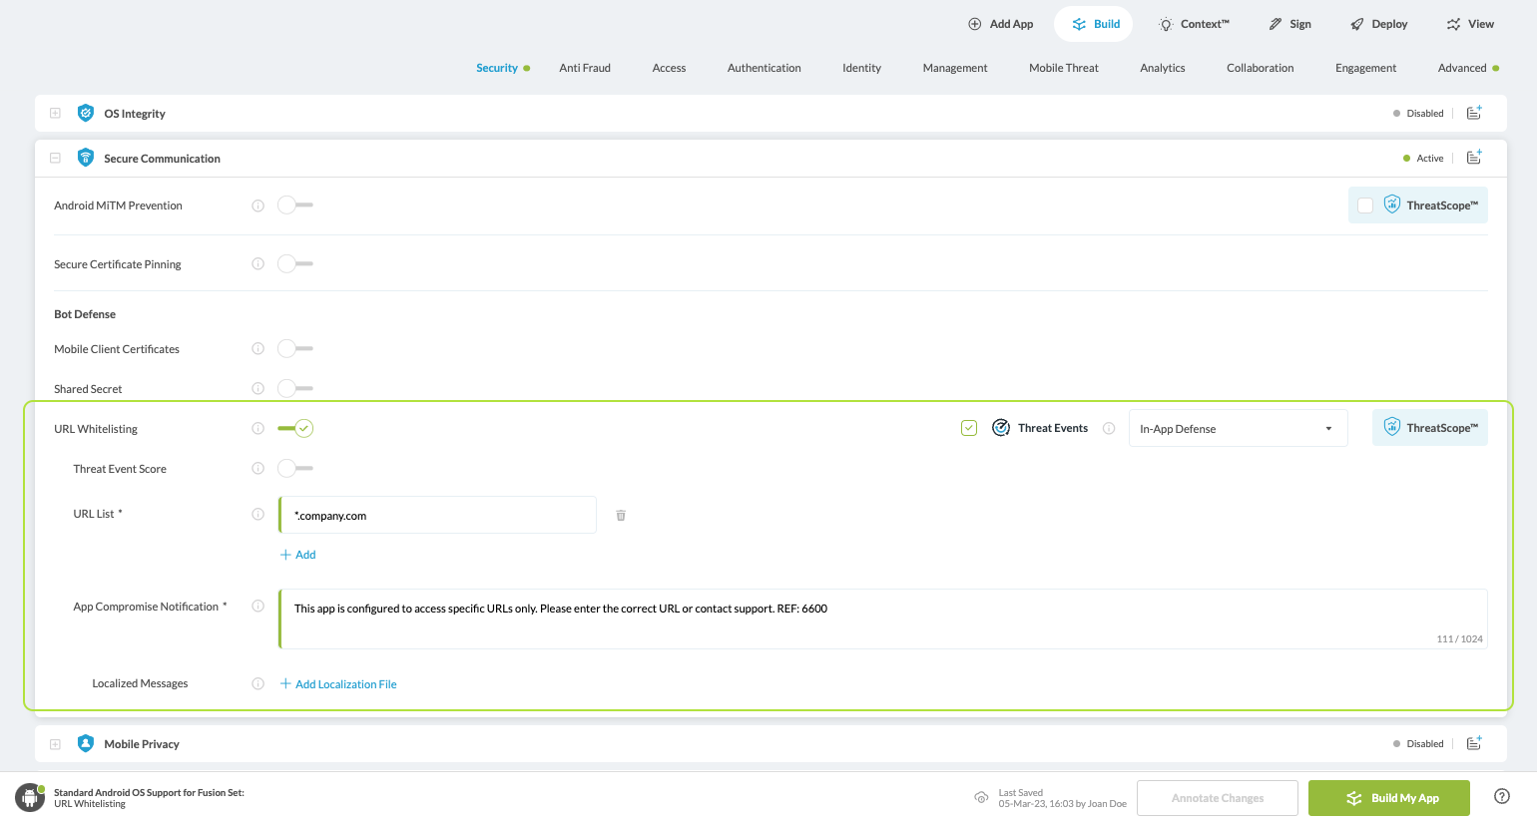This screenshot has height=824, width=1537.
Task: Click the Add Localization File link
Action: (x=345, y=684)
